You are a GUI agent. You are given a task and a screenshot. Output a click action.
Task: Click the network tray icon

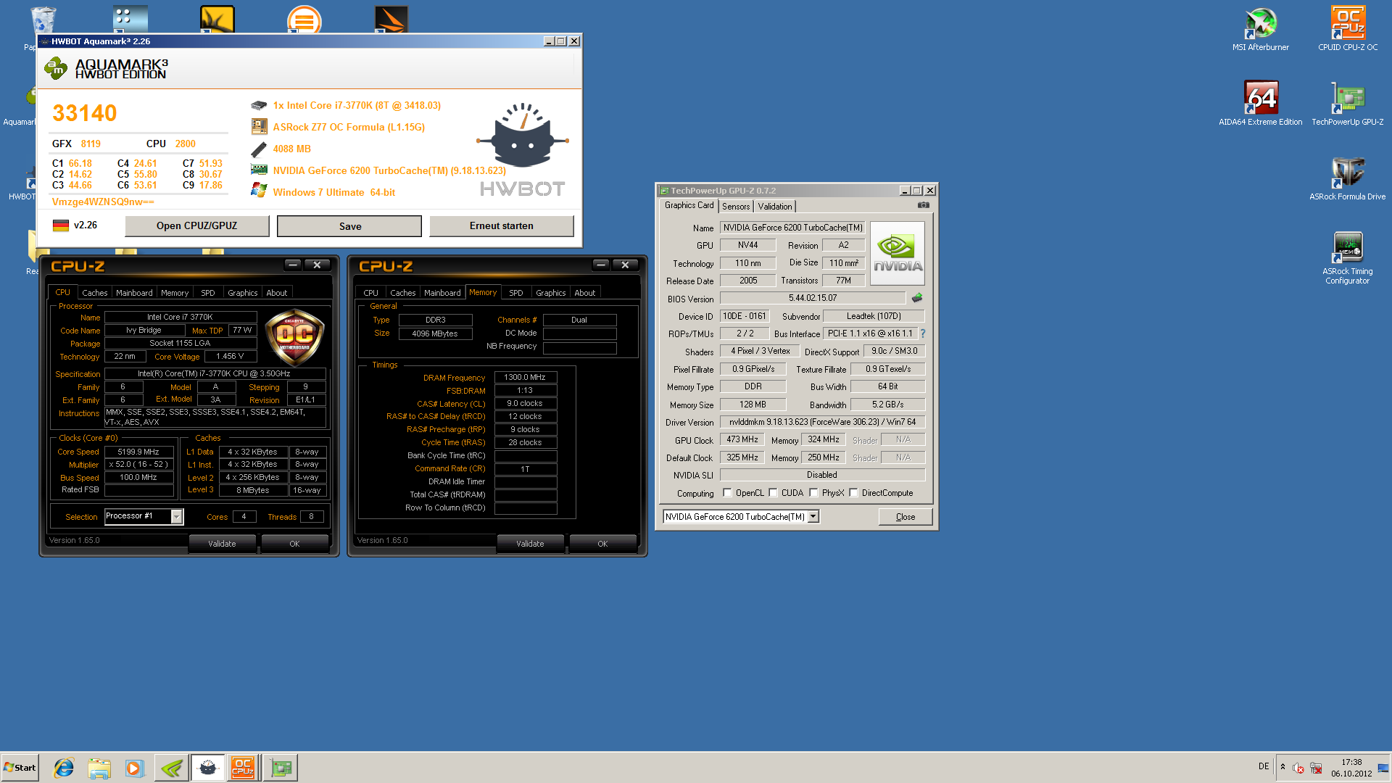[x=1316, y=768]
